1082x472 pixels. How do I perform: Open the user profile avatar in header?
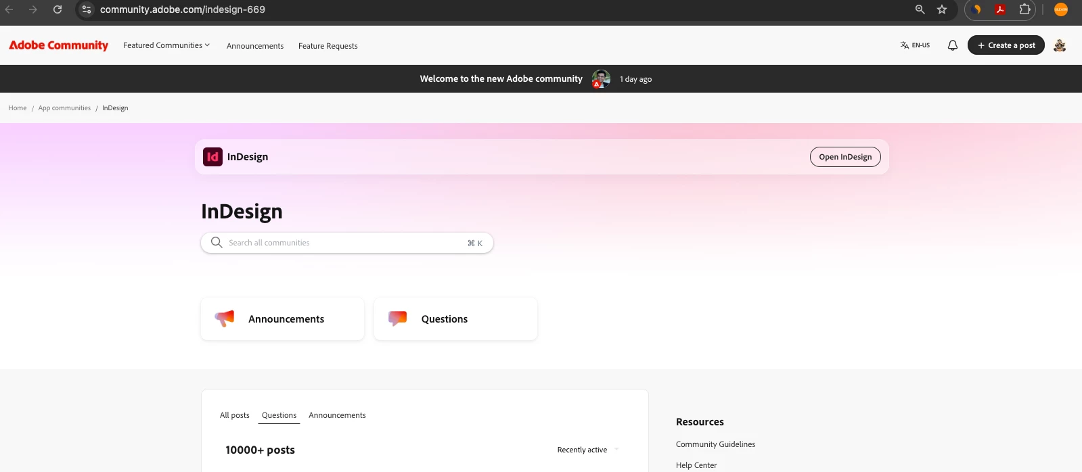point(1060,45)
